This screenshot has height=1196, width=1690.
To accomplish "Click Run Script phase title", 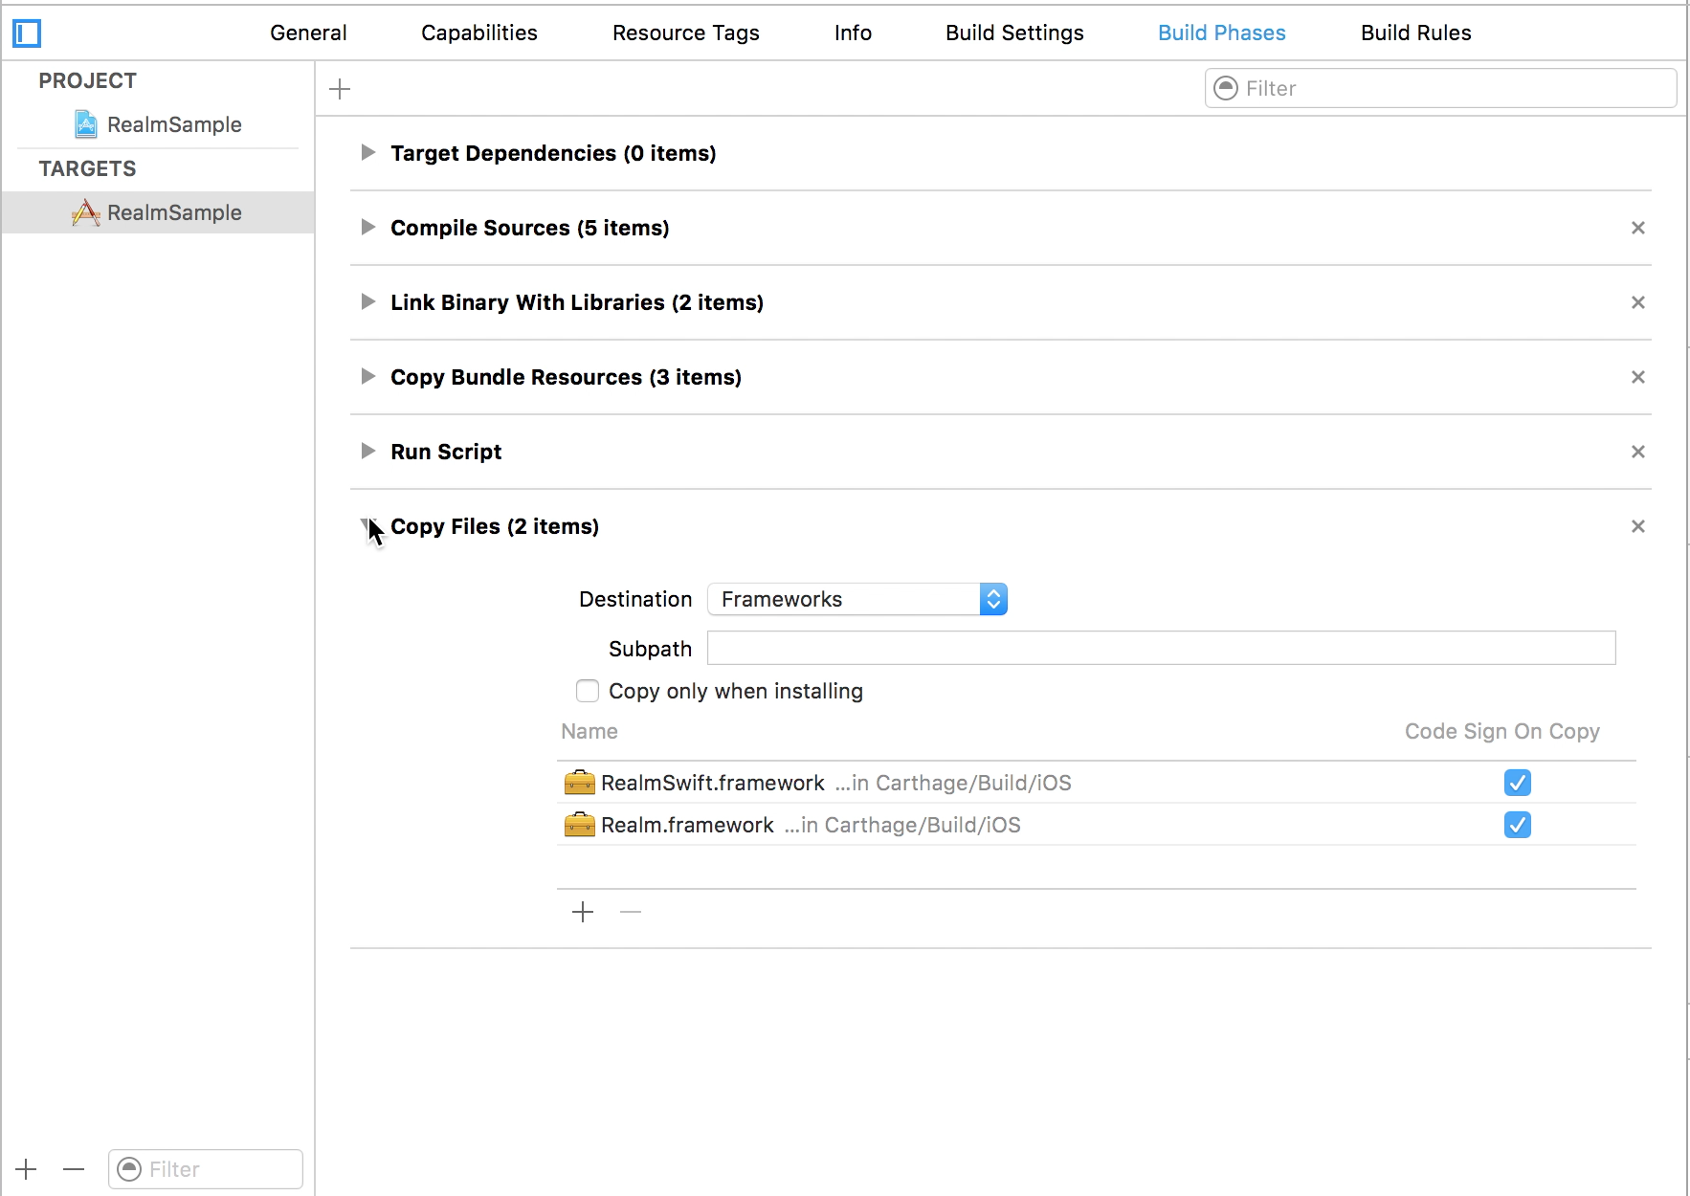I will (446, 452).
